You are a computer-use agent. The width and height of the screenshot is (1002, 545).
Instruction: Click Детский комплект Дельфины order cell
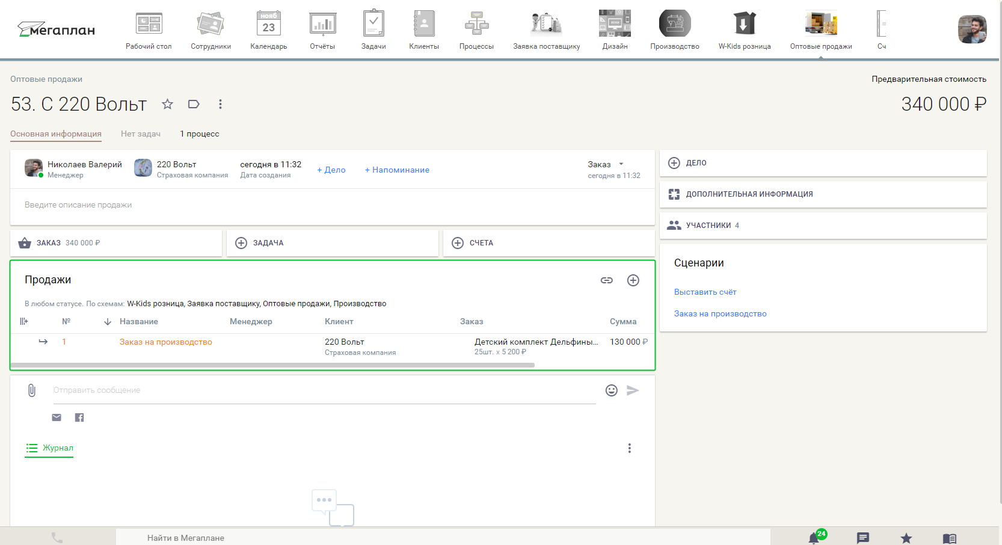pyautogui.click(x=536, y=342)
